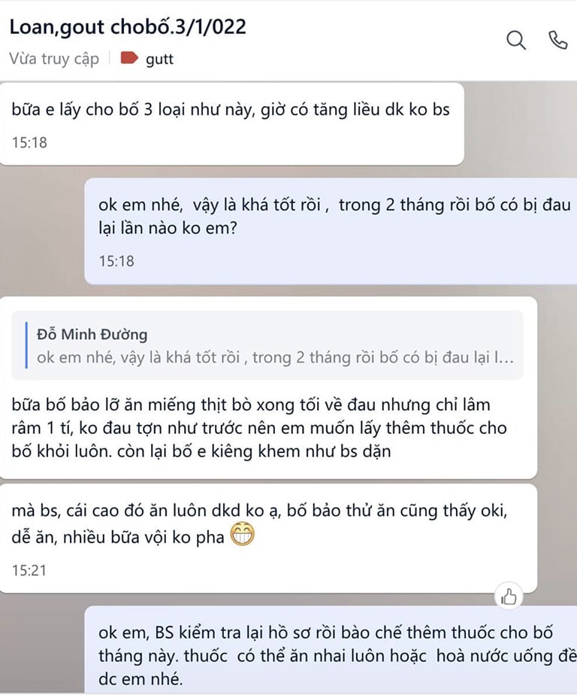Click the gutt tag label text
The width and height of the screenshot is (577, 695).
click(x=159, y=59)
